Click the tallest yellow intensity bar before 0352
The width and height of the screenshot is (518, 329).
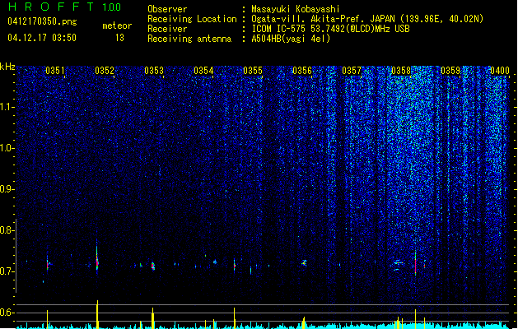[x=97, y=314]
